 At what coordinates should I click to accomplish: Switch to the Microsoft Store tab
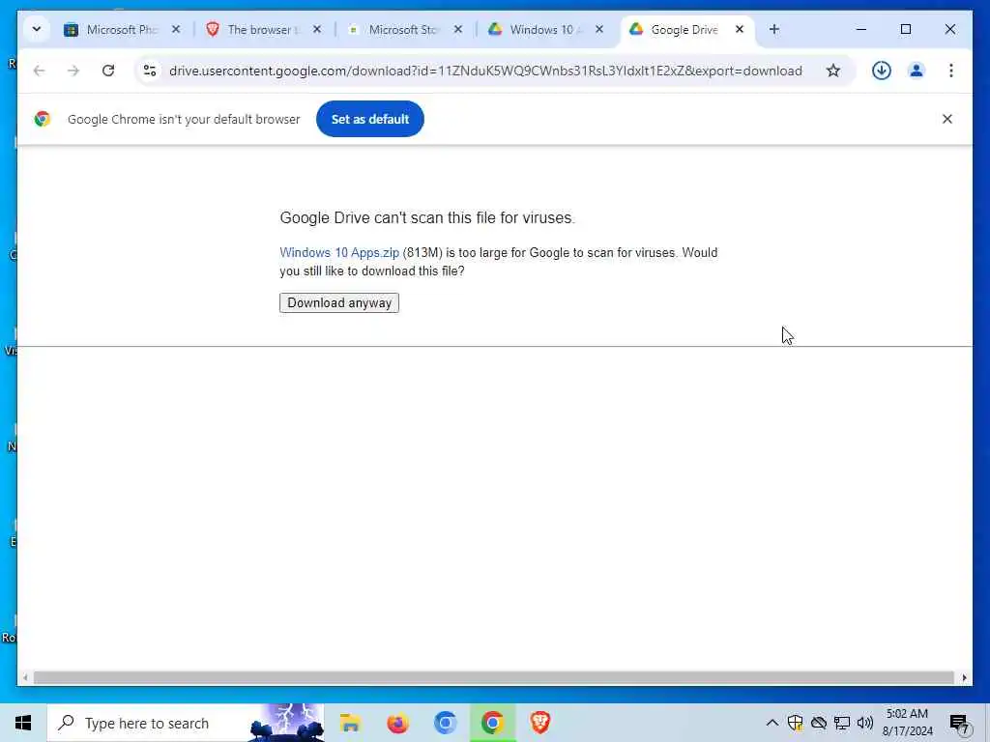point(404,30)
